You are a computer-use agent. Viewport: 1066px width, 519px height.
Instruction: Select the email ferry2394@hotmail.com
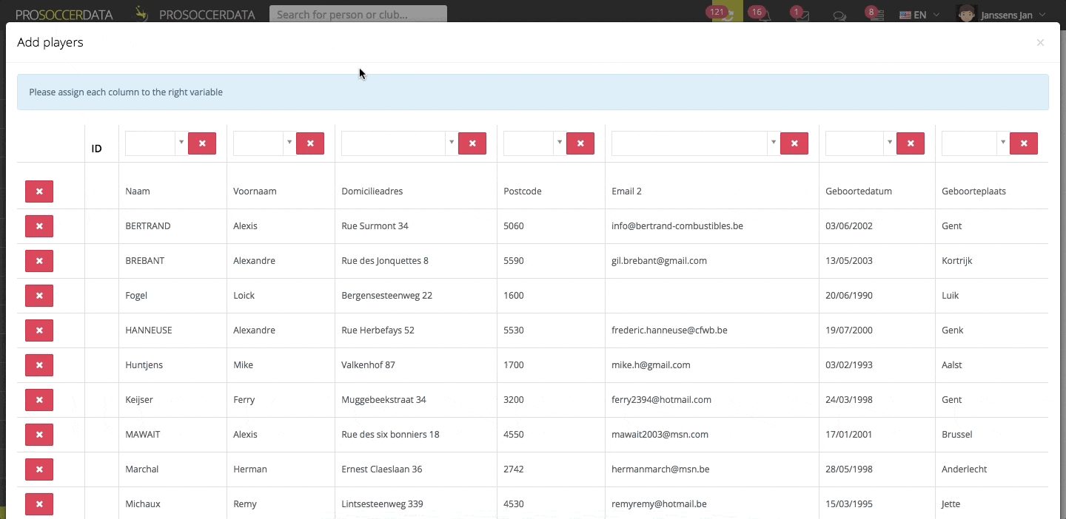[x=661, y=400]
